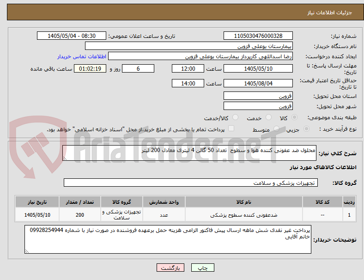364x280 pixels.
Task: Click the کد کالا column header
Action: point(322,202)
